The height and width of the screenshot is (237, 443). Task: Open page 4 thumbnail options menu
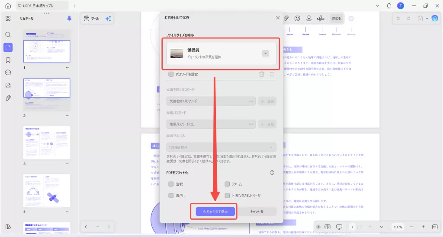tap(67, 212)
